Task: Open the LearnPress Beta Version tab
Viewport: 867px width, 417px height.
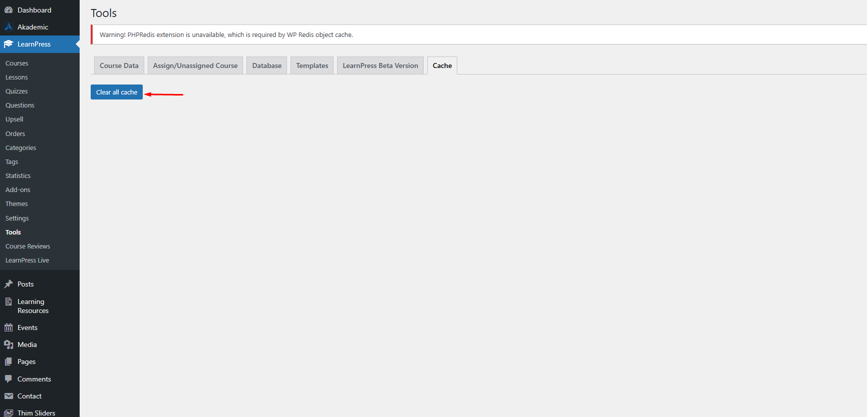Action: (380, 65)
